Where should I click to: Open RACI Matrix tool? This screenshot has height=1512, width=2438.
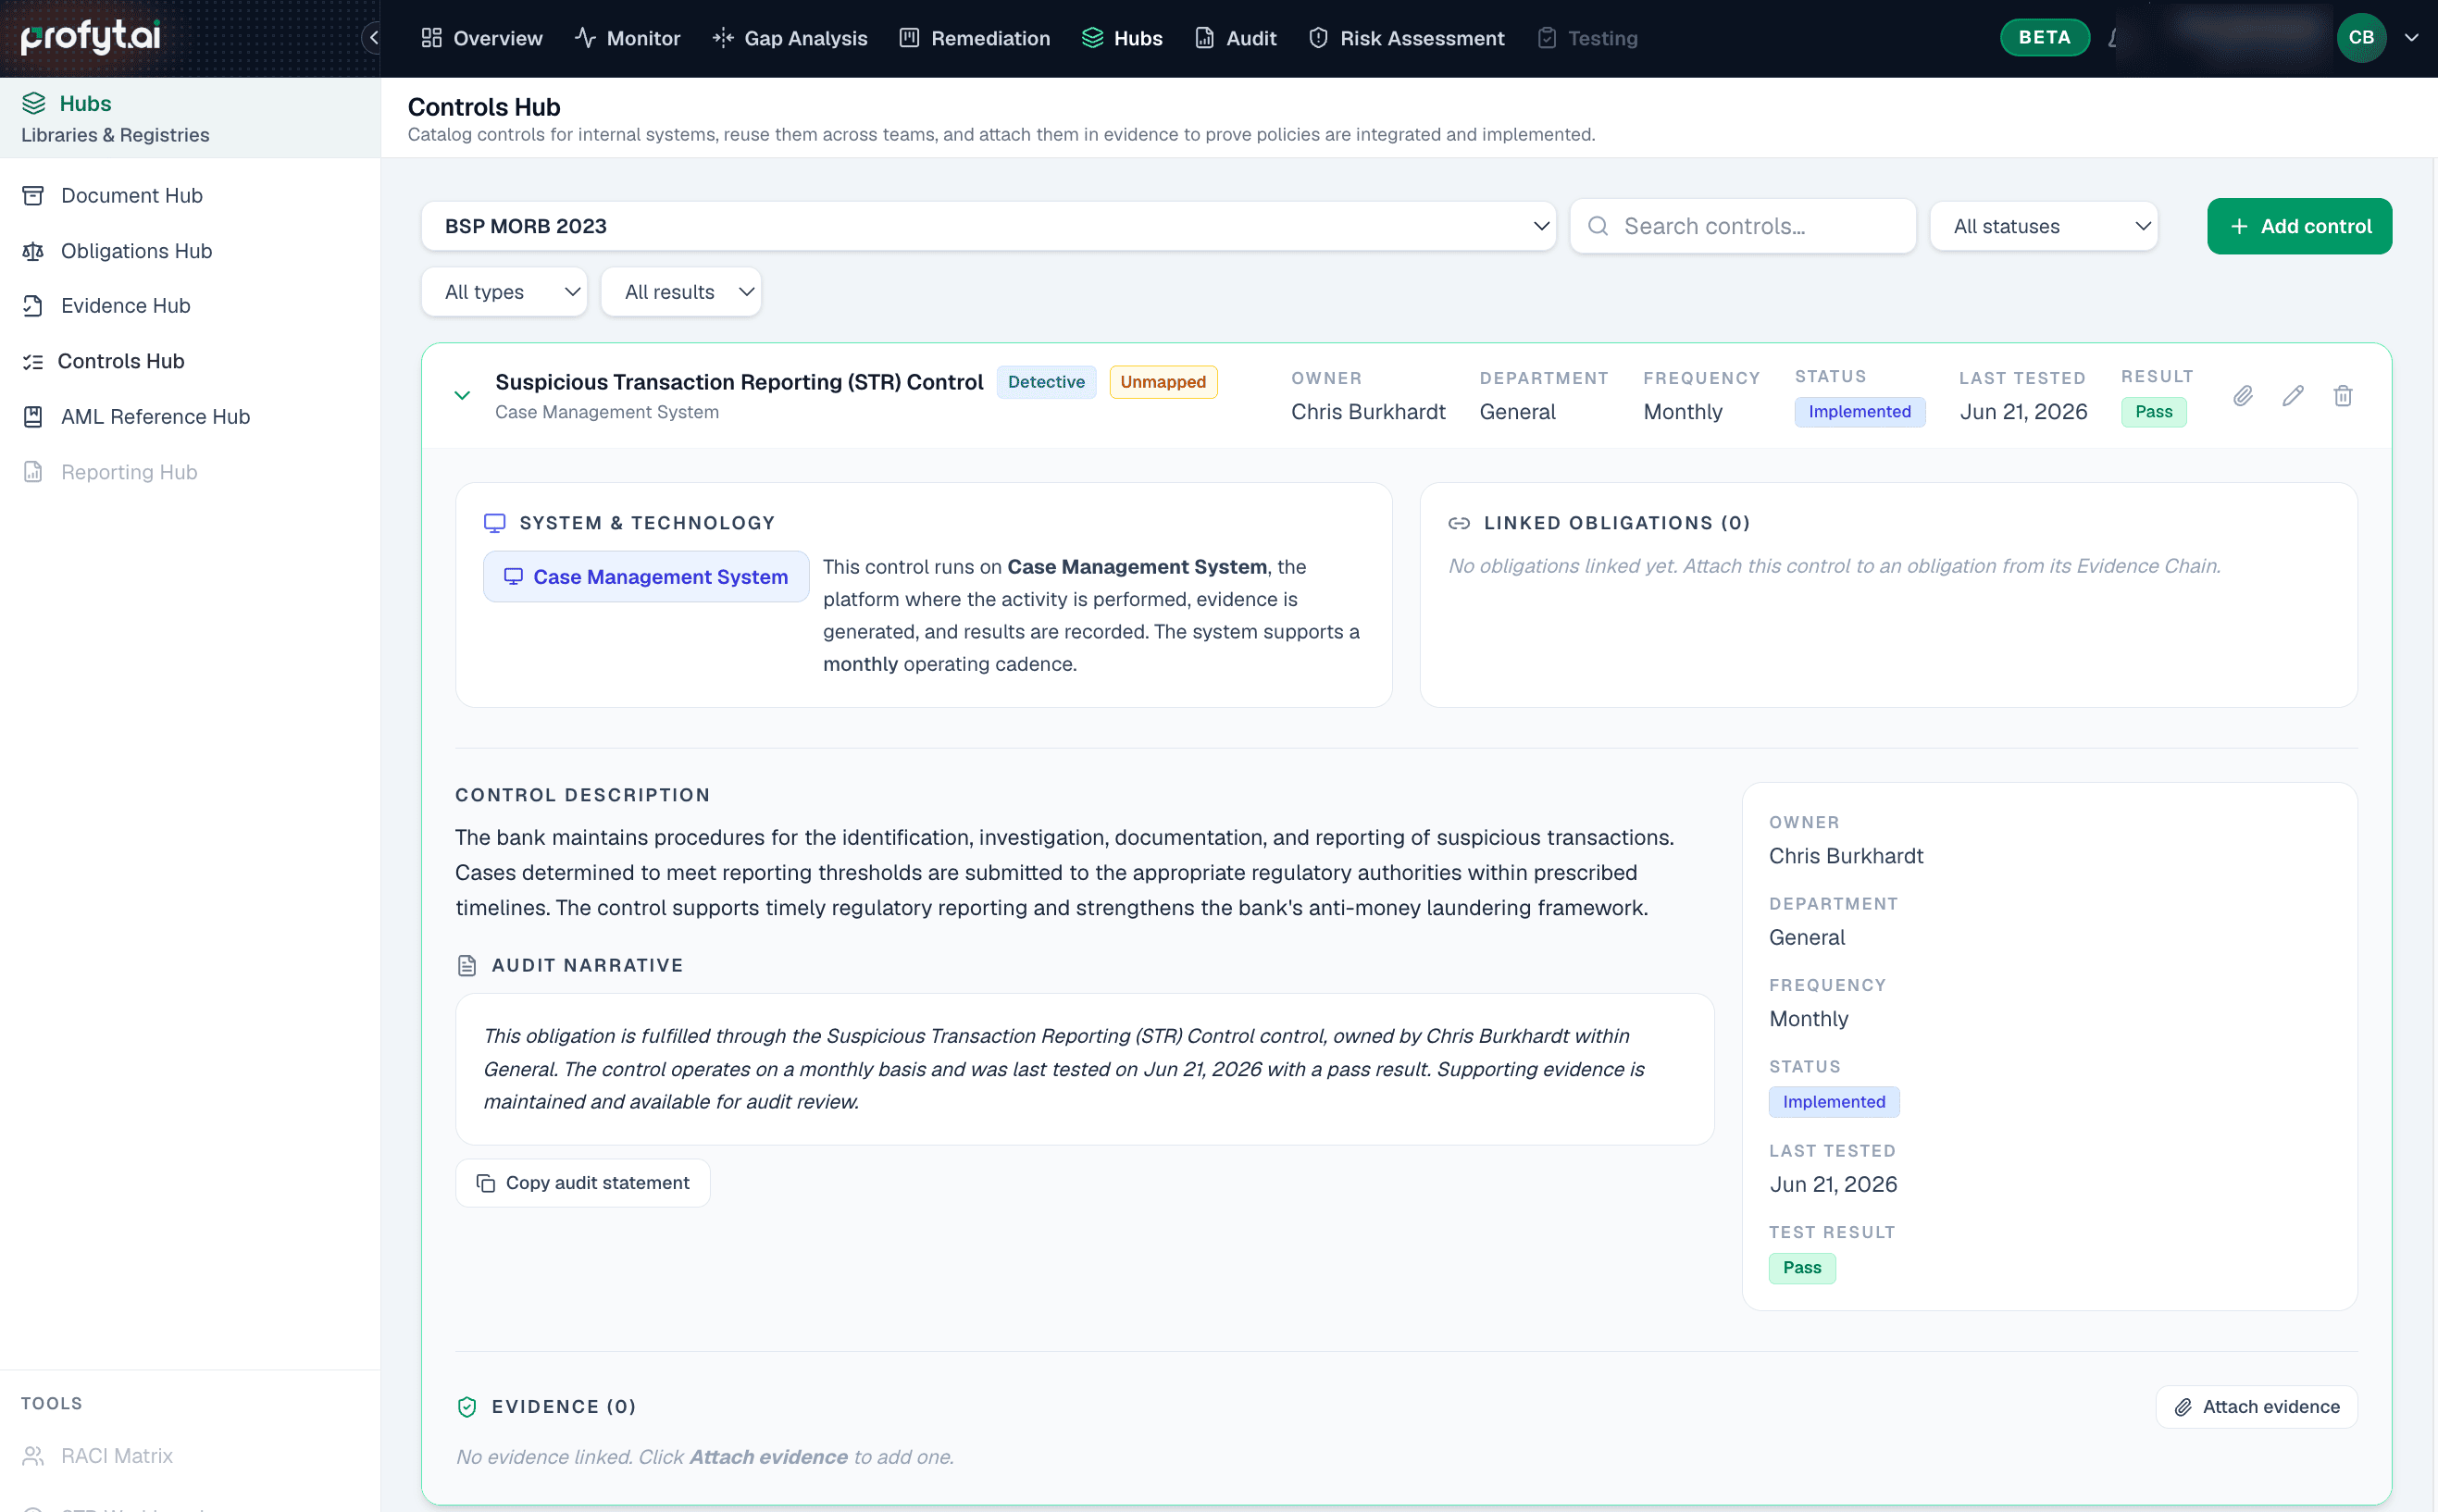pos(116,1456)
